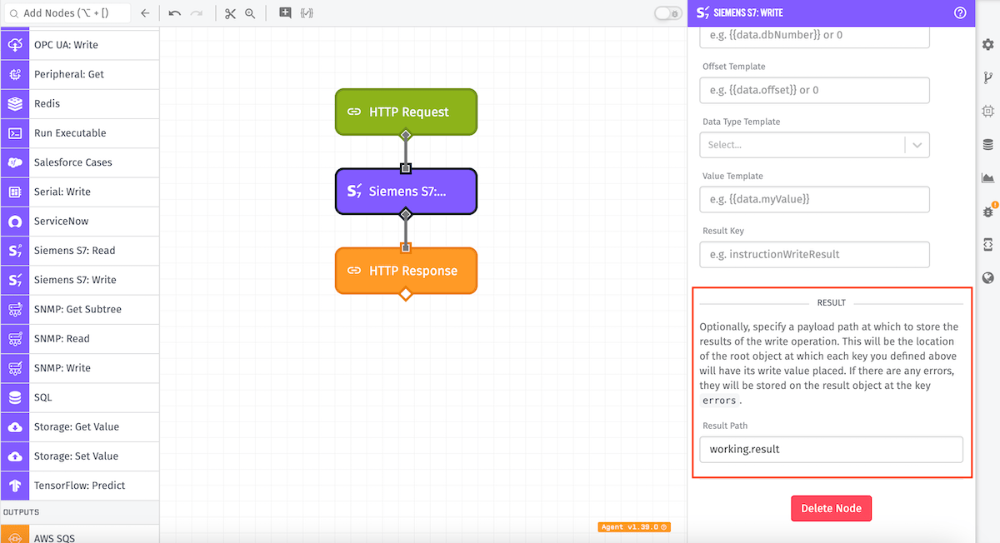
Task: Redo the last undone change
Action: click(x=197, y=13)
